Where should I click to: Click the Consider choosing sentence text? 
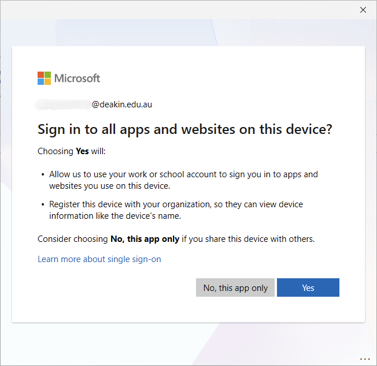[176, 238]
